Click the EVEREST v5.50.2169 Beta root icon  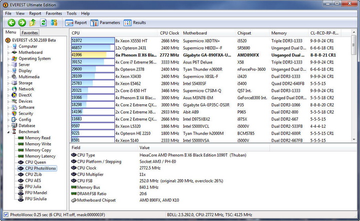(x=8, y=40)
